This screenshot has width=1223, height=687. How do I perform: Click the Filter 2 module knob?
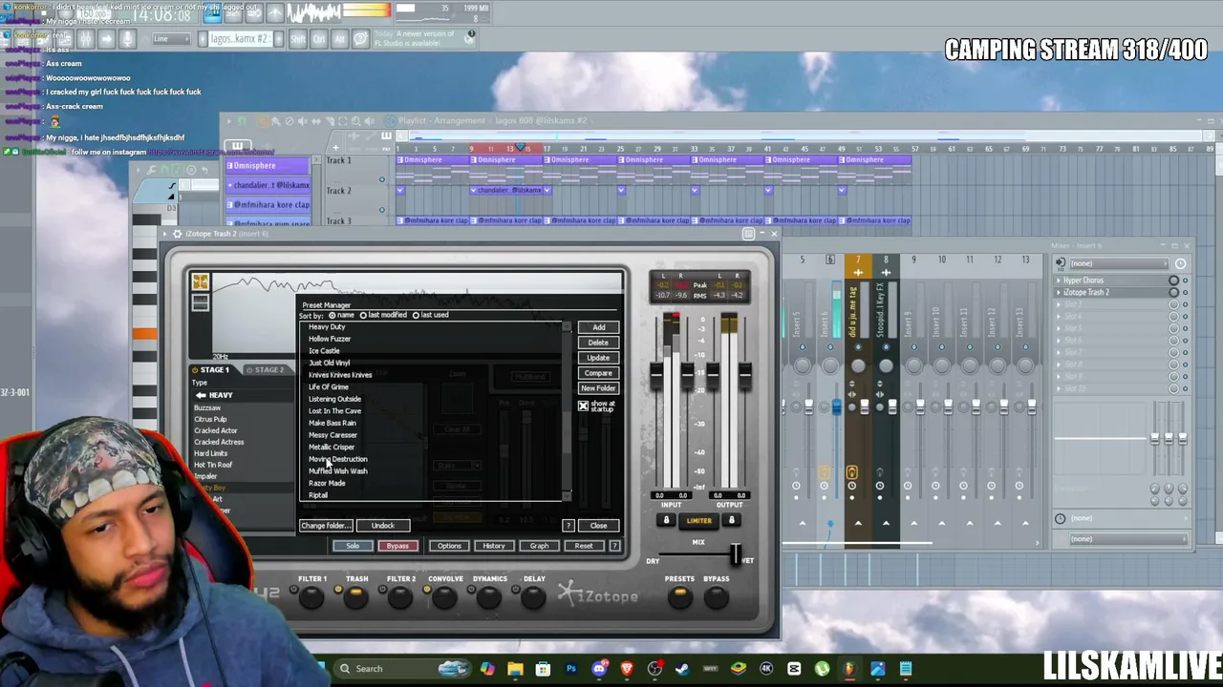[400, 597]
